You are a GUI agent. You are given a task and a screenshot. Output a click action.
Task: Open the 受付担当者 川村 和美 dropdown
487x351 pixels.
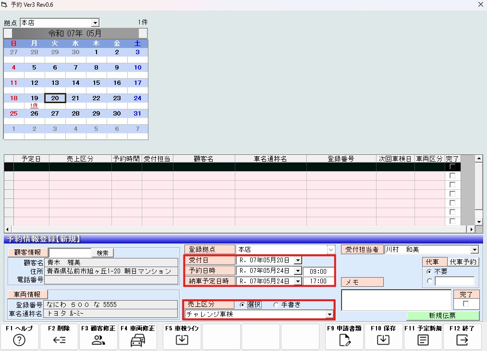(x=475, y=250)
